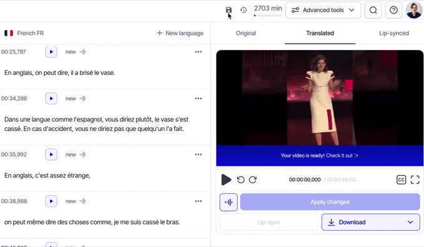This screenshot has width=424, height=247.
Task: Click the 'new' label at 00:34,286
Action: pos(71,99)
